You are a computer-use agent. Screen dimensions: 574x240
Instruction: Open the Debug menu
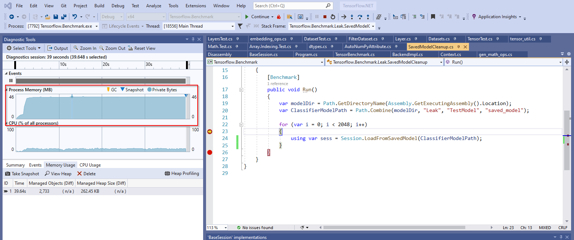[118, 6]
